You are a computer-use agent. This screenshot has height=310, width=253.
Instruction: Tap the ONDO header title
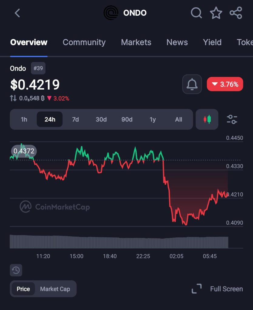[x=135, y=13]
